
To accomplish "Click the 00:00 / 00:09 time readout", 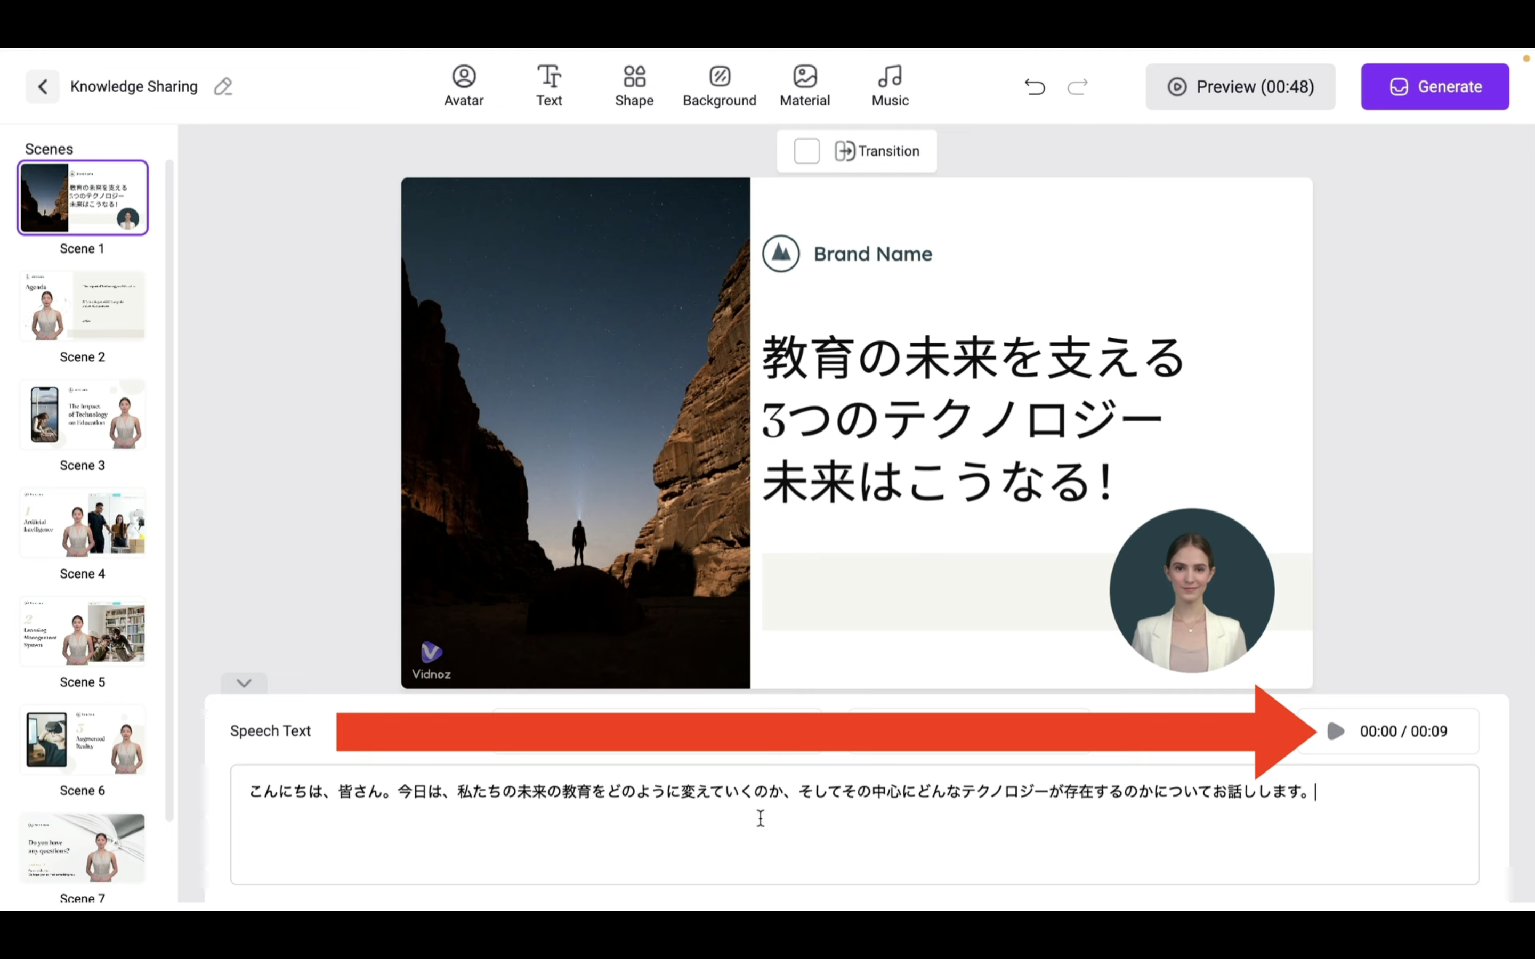I will click(x=1403, y=732).
